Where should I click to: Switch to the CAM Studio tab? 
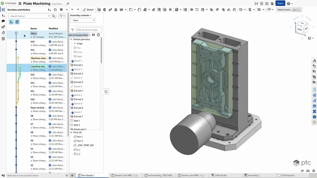221,175
